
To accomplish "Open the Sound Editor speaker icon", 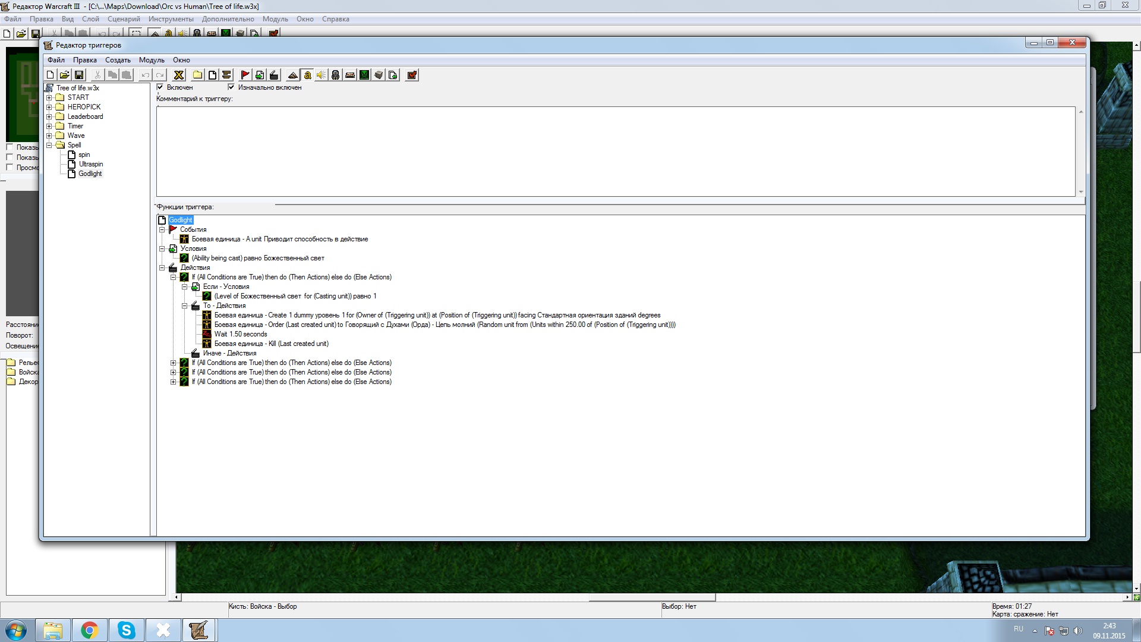I will pyautogui.click(x=321, y=75).
